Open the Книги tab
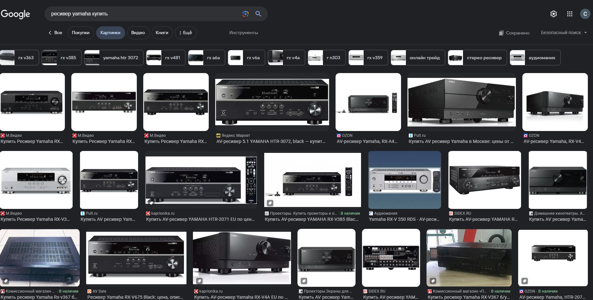 tap(162, 33)
